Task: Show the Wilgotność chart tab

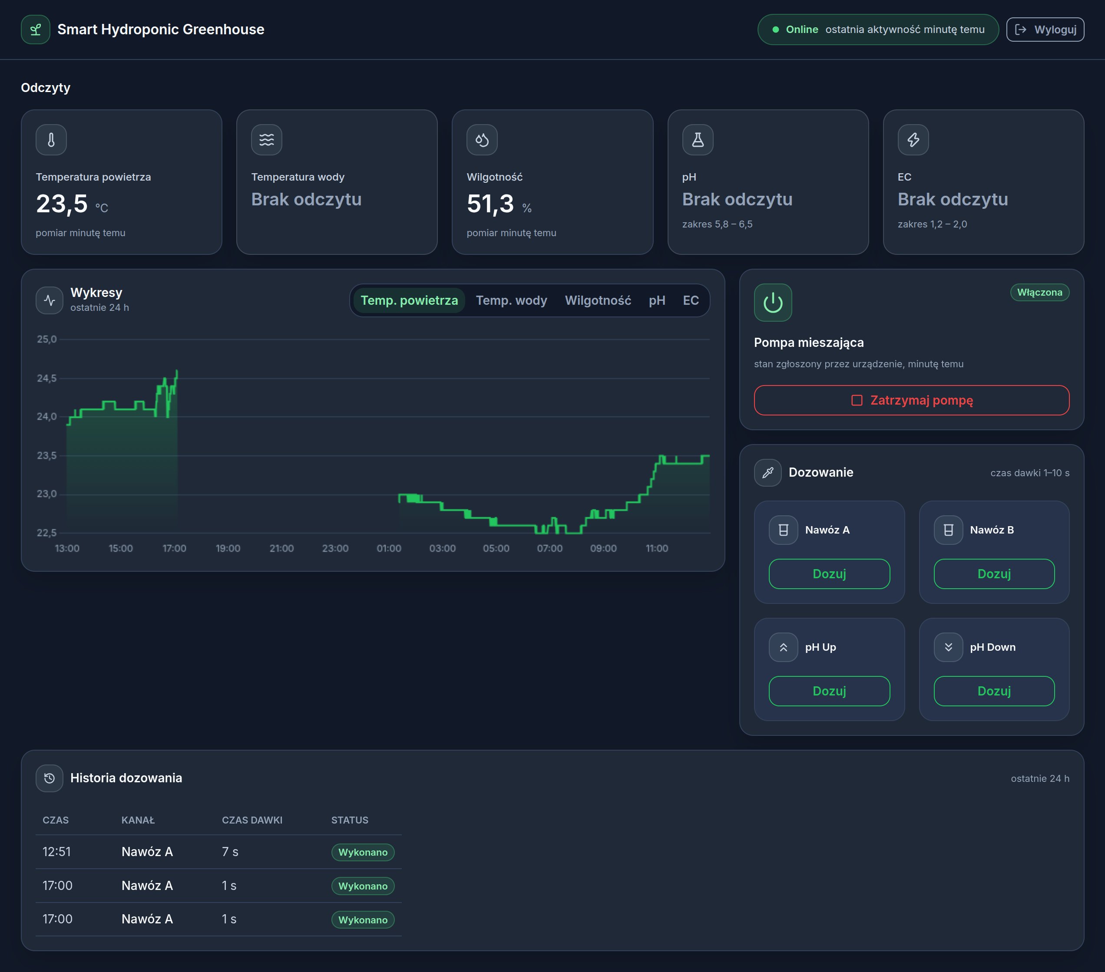Action: click(x=598, y=300)
